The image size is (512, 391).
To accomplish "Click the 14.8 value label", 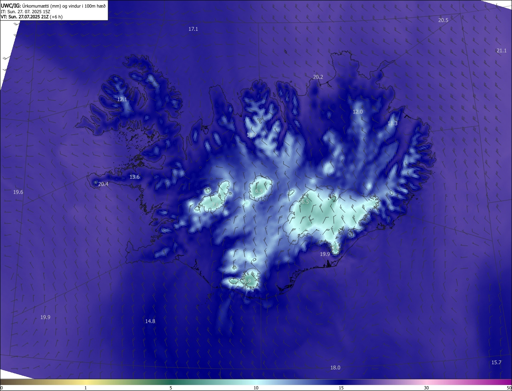I will (150, 321).
